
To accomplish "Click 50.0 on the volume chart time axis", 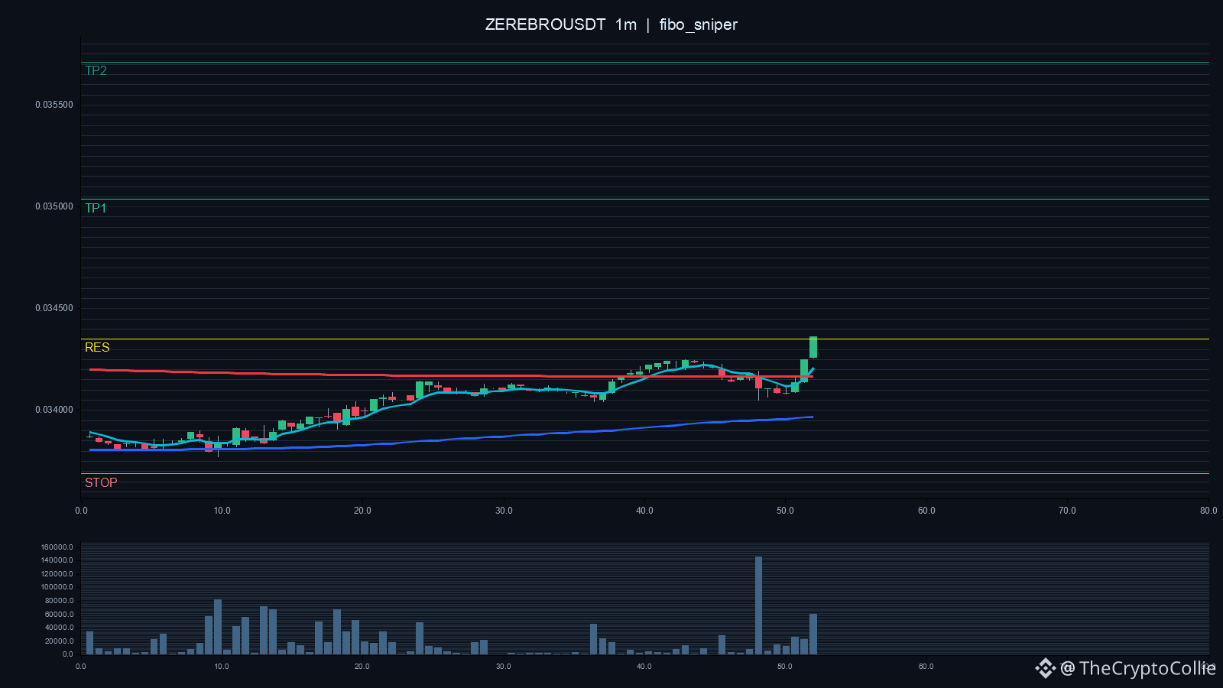I will coord(785,667).
